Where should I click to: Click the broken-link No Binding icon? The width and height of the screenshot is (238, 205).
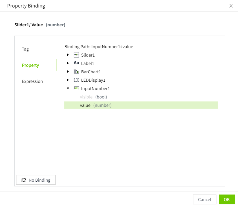click(24, 180)
